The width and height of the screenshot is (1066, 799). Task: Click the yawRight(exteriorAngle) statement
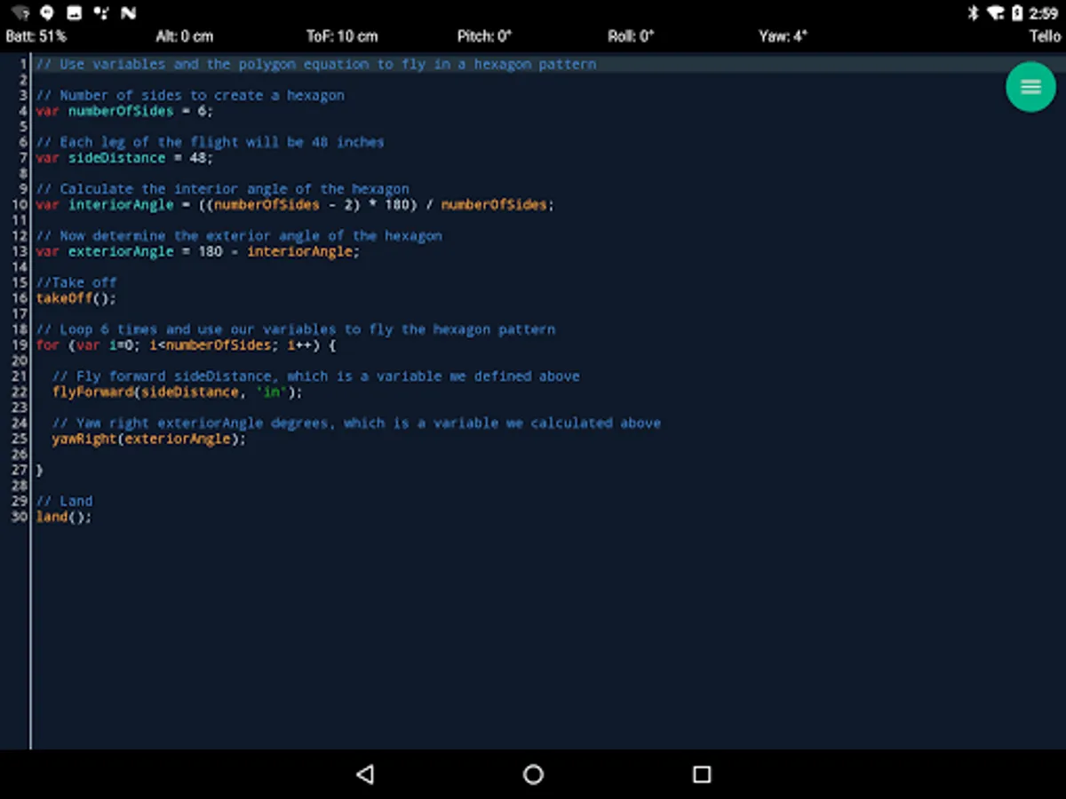coord(148,439)
